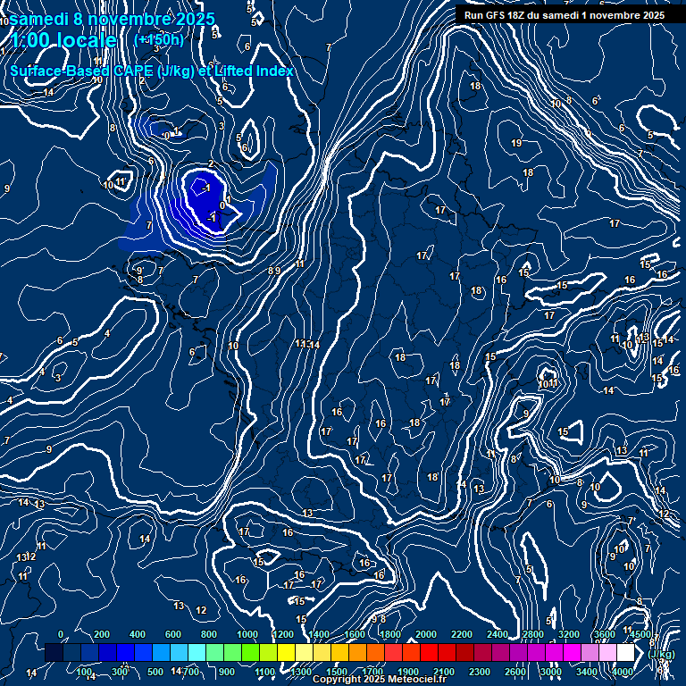Click the pale pink swatch between 3600 and 4000

click(x=607, y=652)
